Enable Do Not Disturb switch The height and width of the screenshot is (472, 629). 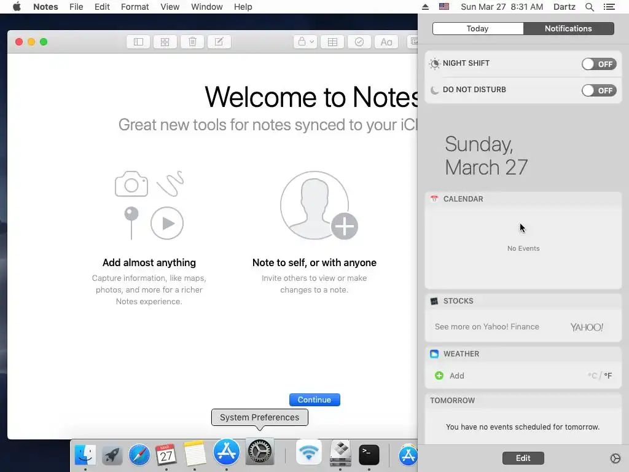point(599,90)
